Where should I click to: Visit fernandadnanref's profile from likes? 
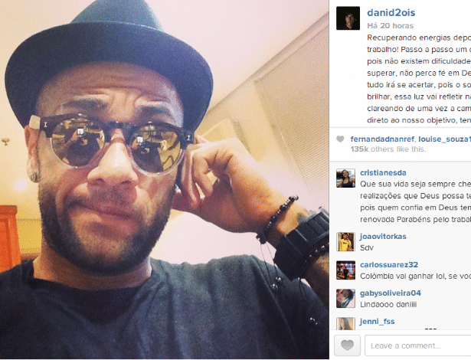click(x=382, y=139)
